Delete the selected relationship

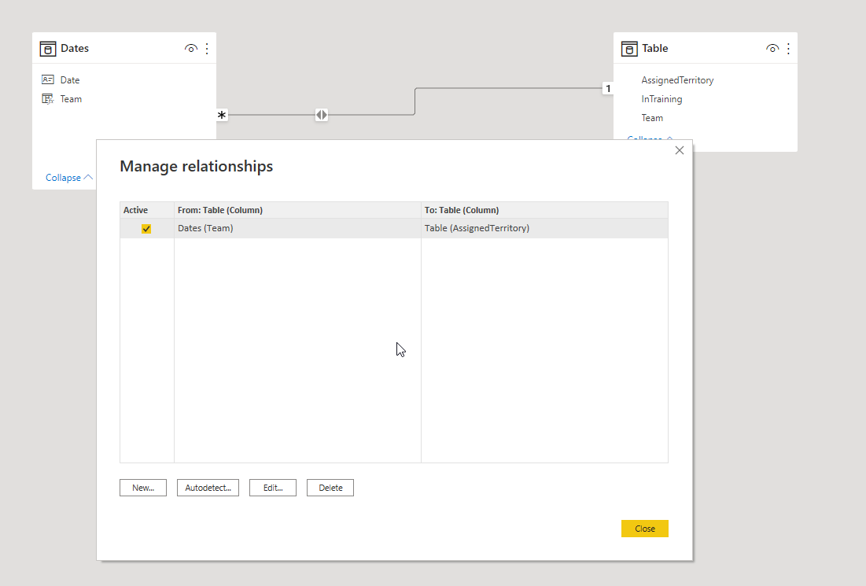(330, 488)
